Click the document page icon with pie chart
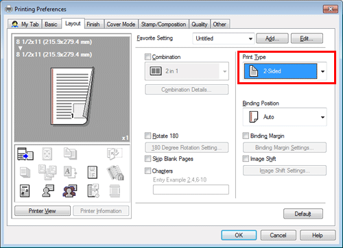The width and height of the screenshot is (343, 248). [25, 191]
